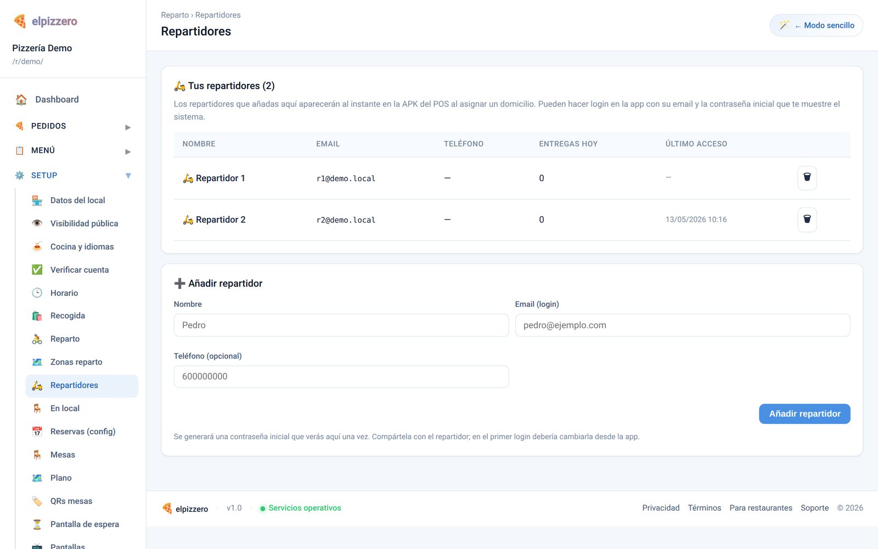Open the Horario menu item
This screenshot has width=878, height=549.
click(82, 293)
